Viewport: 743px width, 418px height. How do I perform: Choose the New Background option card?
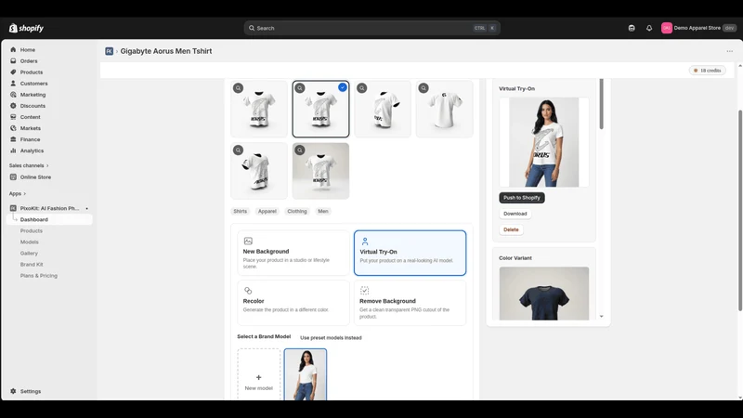tap(293, 253)
